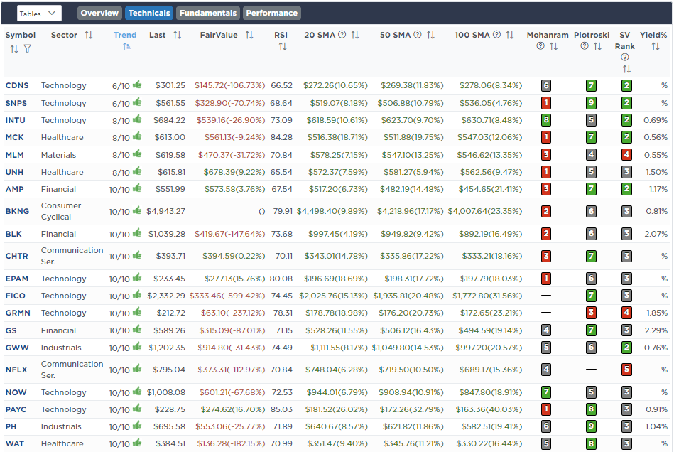Sort by Sector using sort arrows
Screen dimensions: 674x452
(x=89, y=35)
